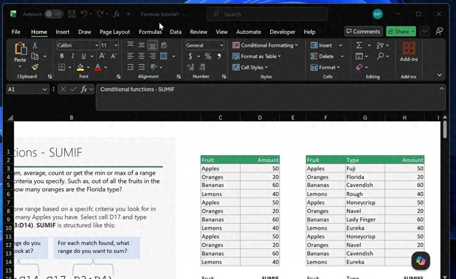Click the Orientation text angle icon
The width and height of the screenshot is (456, 279).
(x=154, y=67)
